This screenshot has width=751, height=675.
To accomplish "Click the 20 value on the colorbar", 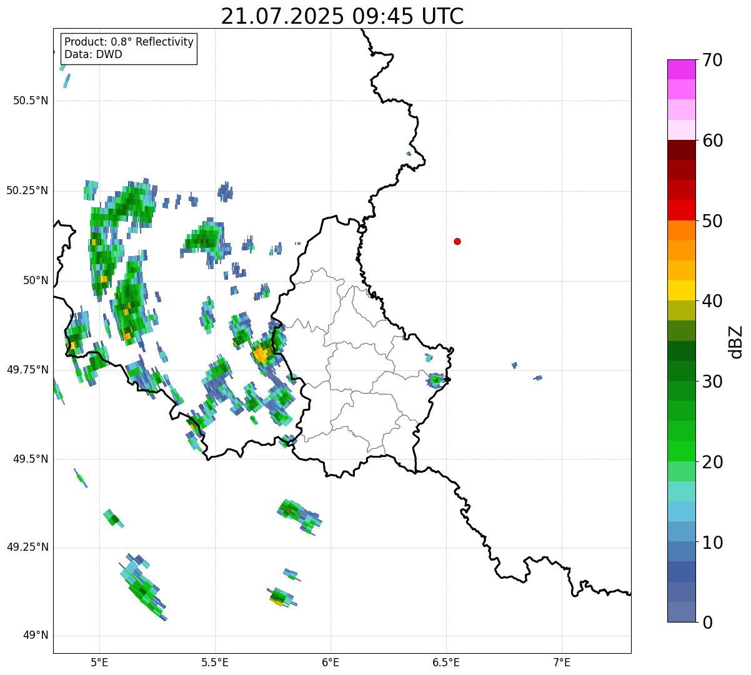I will click(x=712, y=462).
